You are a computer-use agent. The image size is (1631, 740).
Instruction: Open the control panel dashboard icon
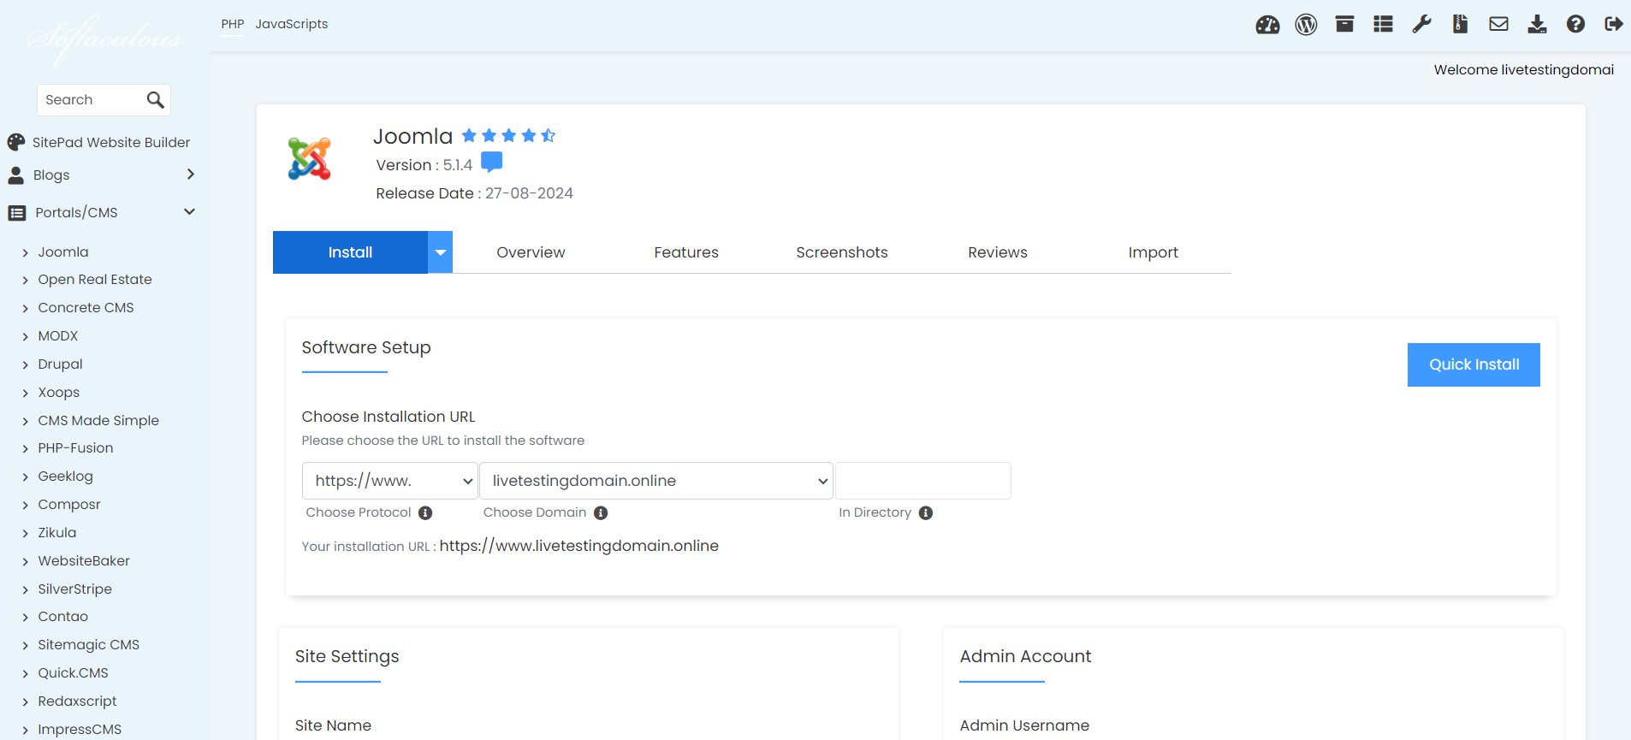pyautogui.click(x=1267, y=25)
